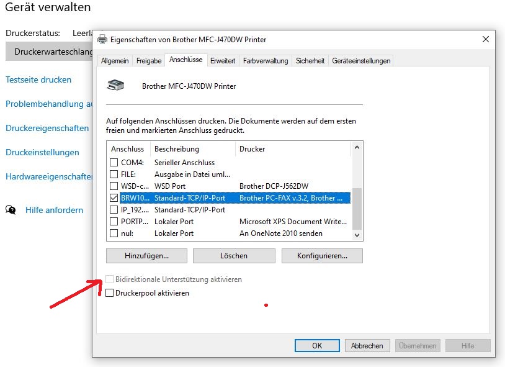Switch to the Erweitert tab
This screenshot has width=505, height=367.
point(223,61)
